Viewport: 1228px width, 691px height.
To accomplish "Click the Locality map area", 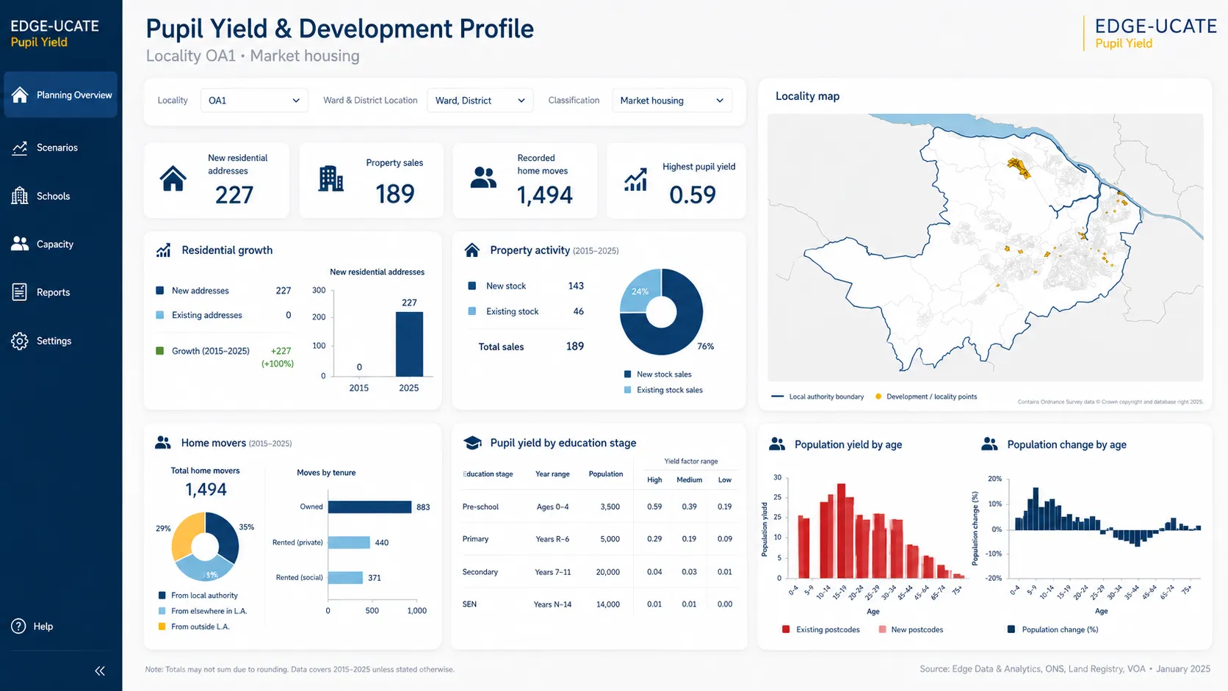I will tap(985, 247).
